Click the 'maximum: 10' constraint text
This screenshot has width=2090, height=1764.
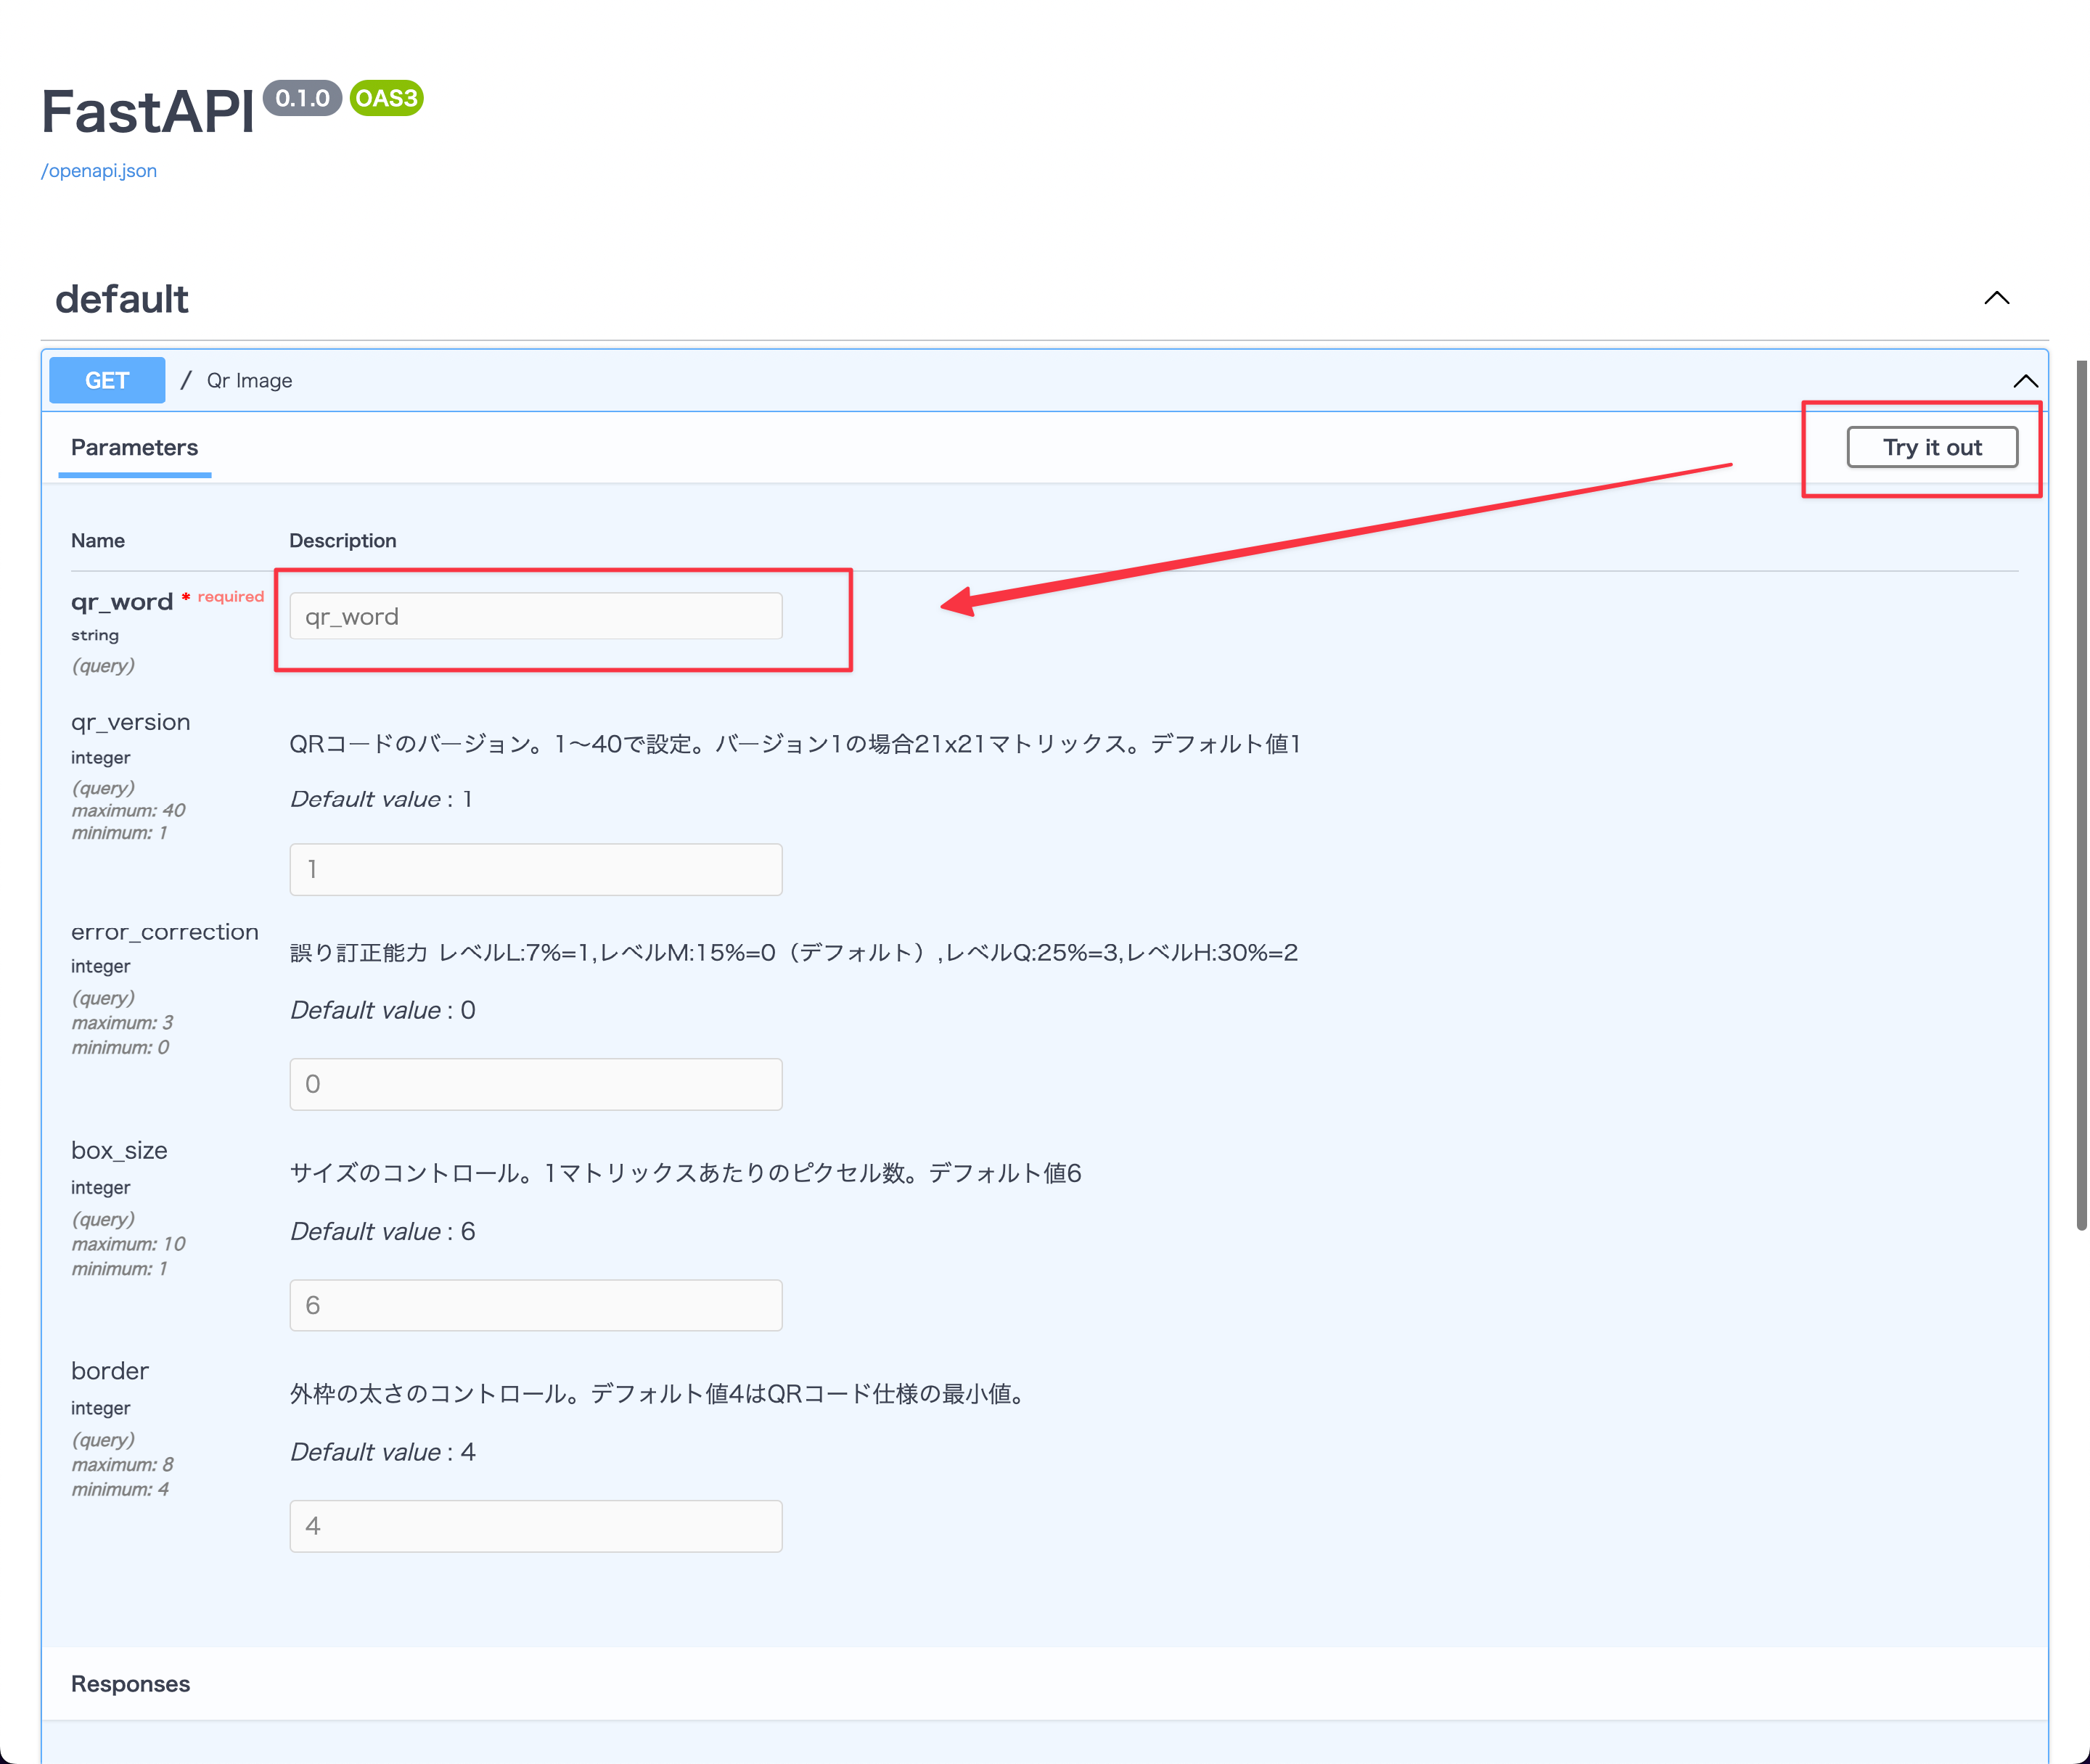(129, 1245)
